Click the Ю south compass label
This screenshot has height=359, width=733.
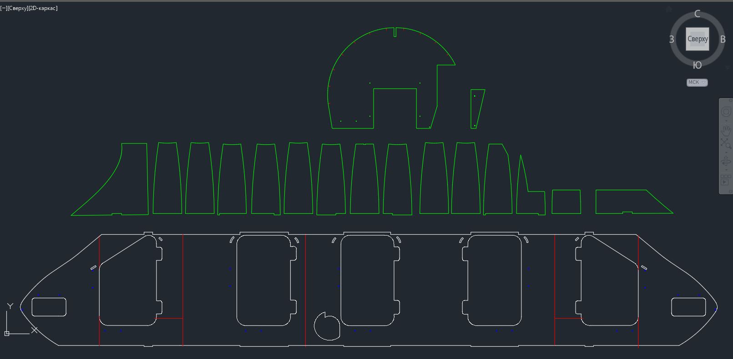click(697, 65)
